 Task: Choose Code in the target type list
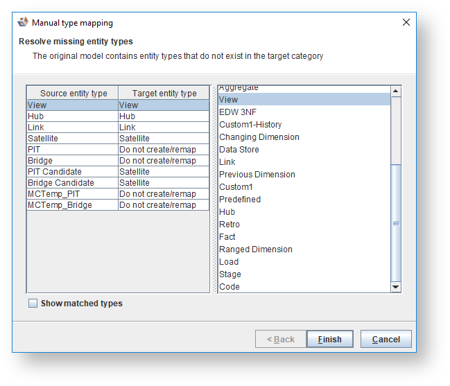[304, 287]
